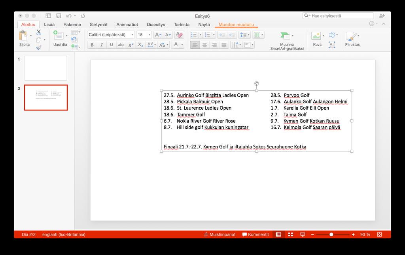Screen dimensions: 405x255
Task: Open the font color dropdown arrow
Action: pos(182,45)
